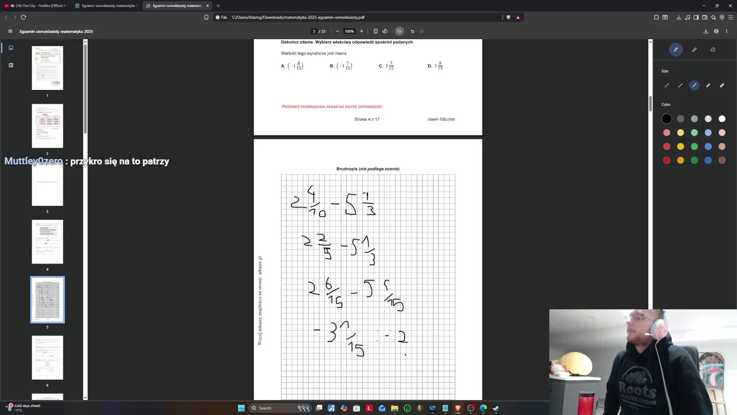
Task: Pick the brown color swatch
Action: pos(722,160)
